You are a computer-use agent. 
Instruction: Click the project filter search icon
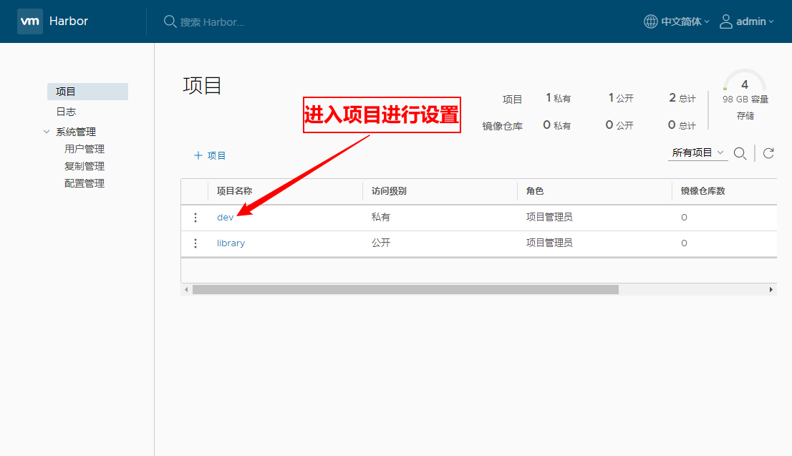[x=740, y=153]
